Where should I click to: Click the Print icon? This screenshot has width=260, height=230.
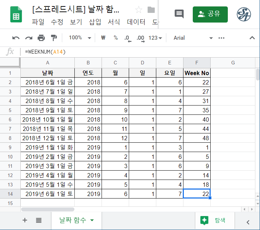tap(41, 38)
